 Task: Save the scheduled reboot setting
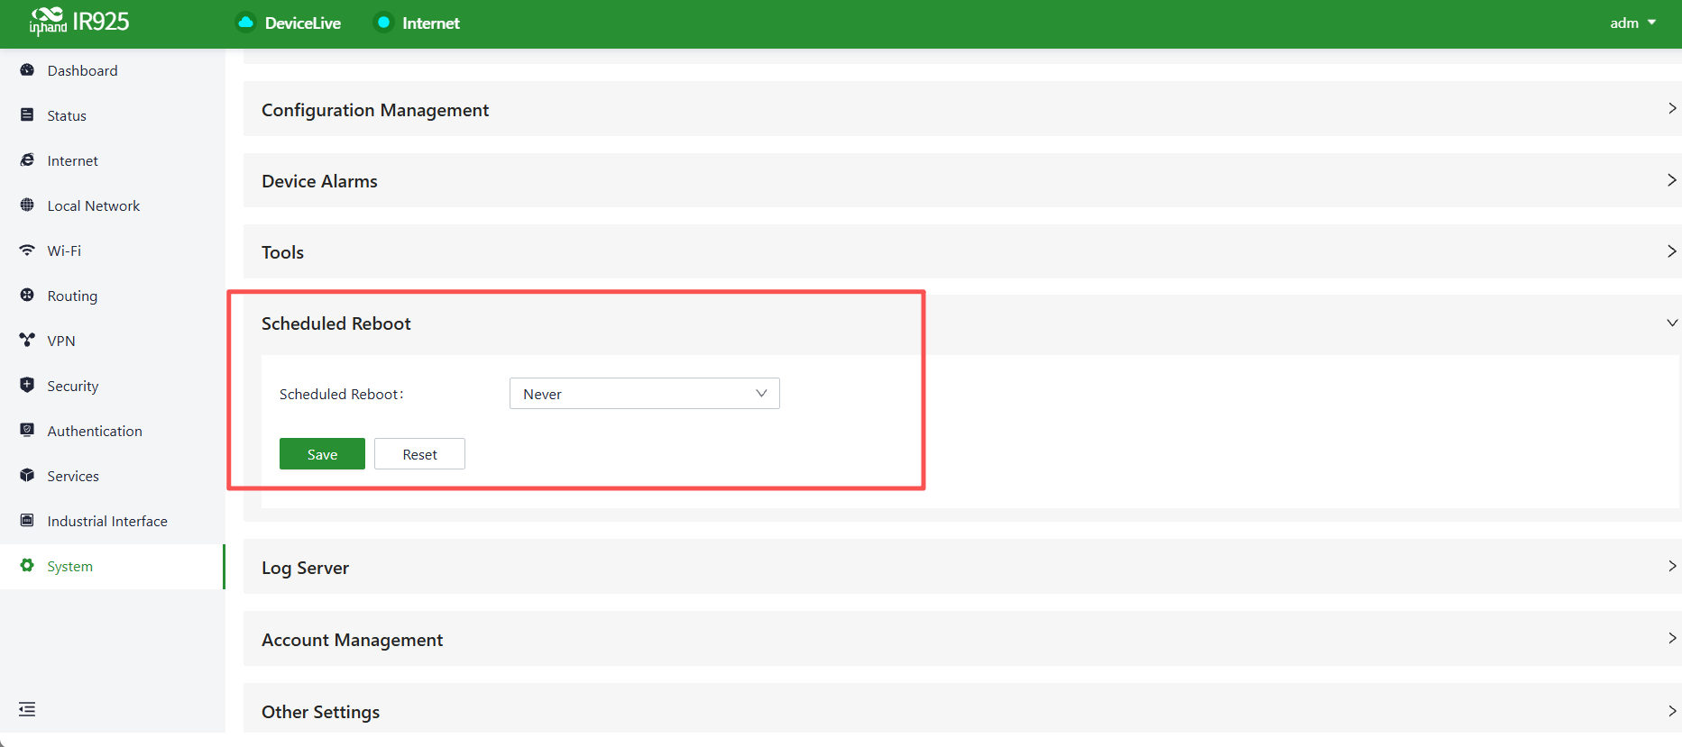322,454
